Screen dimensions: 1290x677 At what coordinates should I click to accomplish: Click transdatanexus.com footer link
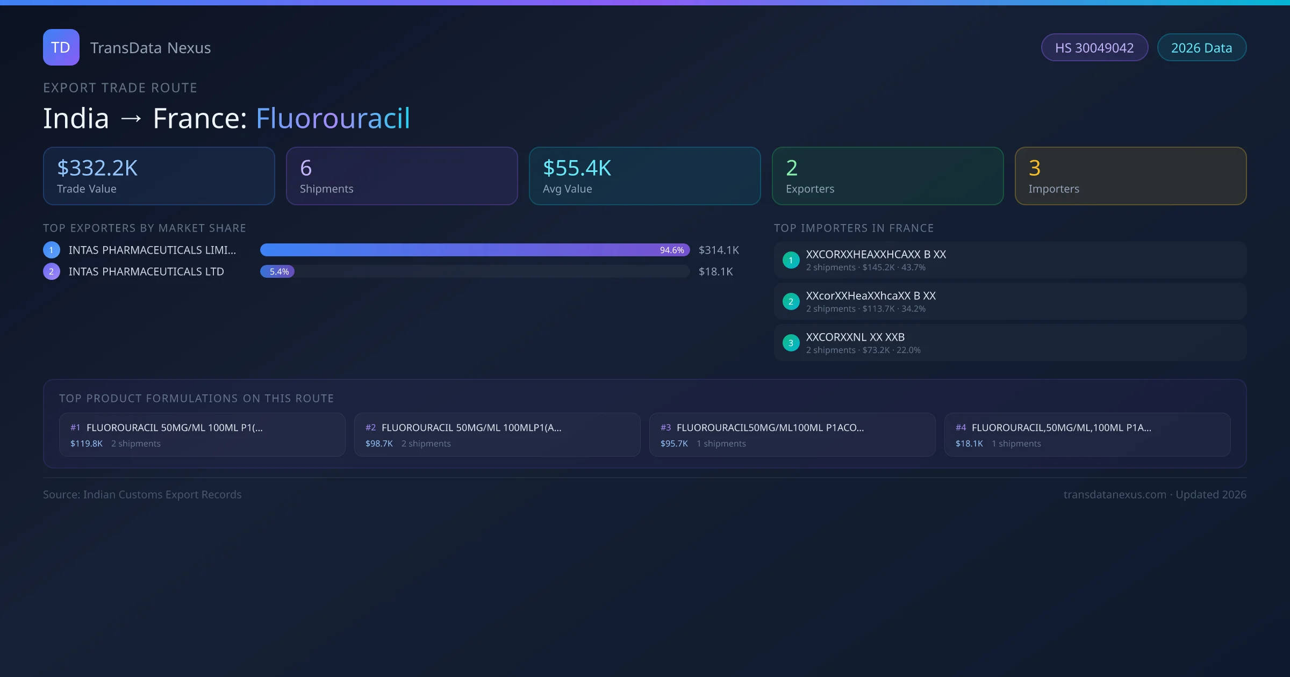tap(1115, 494)
